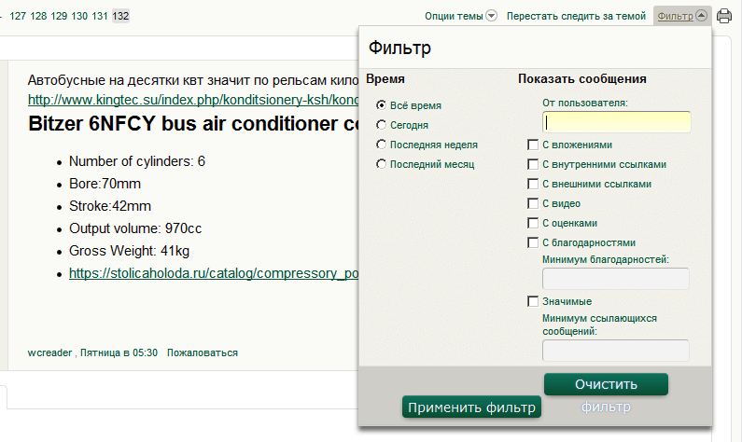Check the С внутренними ссылками option

[x=533, y=164]
